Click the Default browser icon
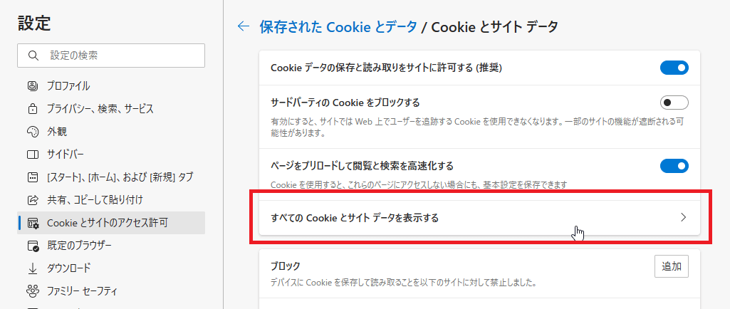Viewport: 730px width, 309px height. click(32, 246)
